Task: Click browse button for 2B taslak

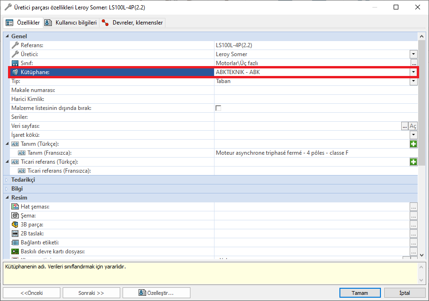Action: 413,234
